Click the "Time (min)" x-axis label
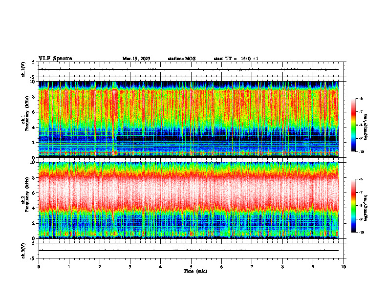Image resolution: width=387 pixels, height=299 pixels. coord(195,271)
